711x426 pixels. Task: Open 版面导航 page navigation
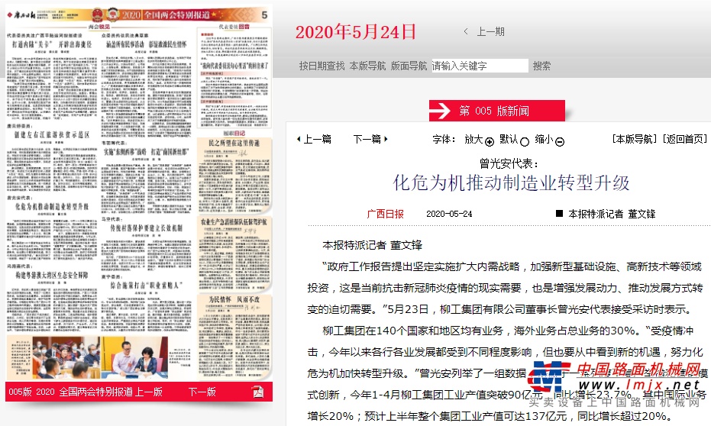pos(409,66)
